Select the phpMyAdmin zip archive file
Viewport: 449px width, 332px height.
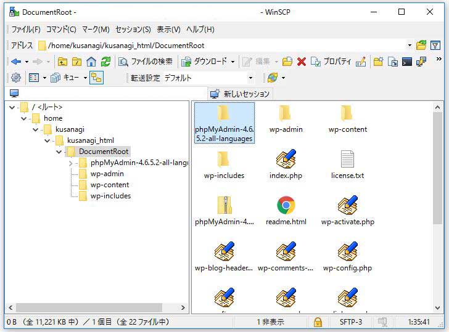click(x=224, y=210)
